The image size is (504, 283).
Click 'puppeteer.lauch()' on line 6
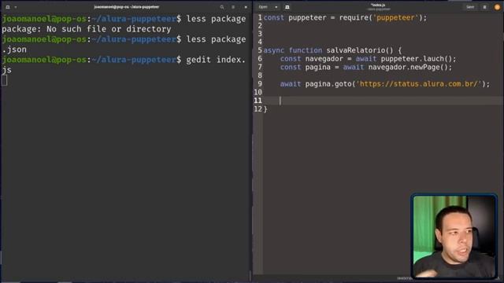pyautogui.click(x=417, y=59)
